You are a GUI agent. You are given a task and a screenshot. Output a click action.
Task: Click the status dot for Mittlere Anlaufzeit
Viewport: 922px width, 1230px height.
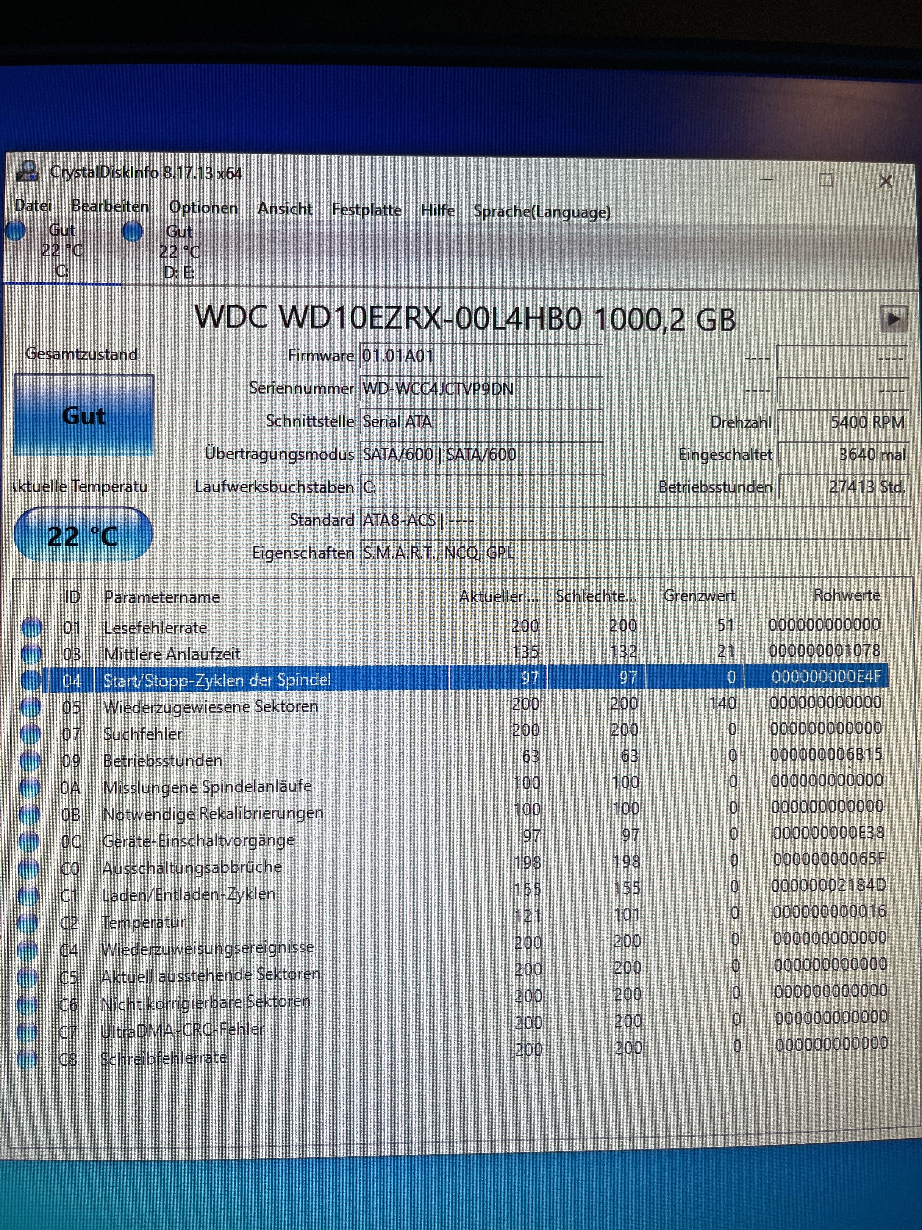(x=32, y=653)
